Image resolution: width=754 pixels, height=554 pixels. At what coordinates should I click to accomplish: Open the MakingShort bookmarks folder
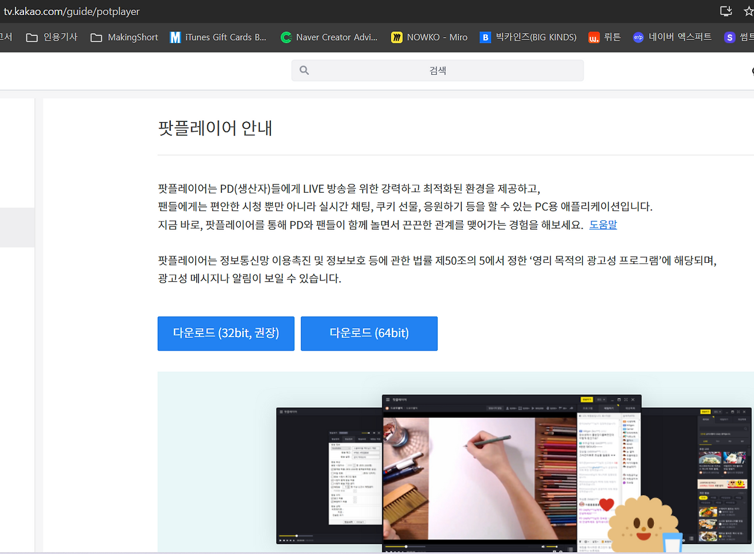point(124,37)
